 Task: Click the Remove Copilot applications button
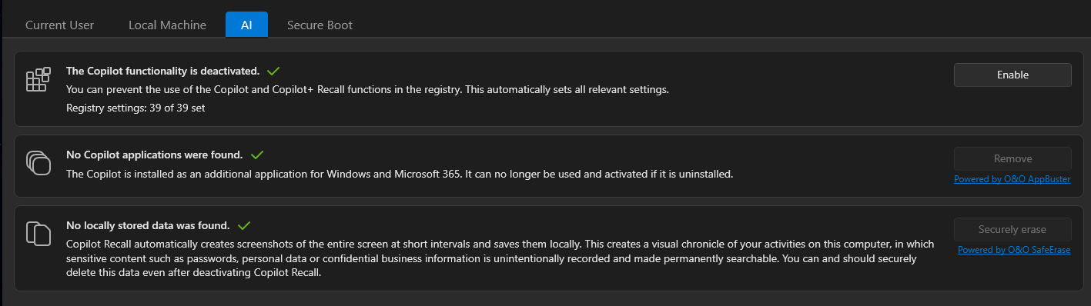[x=1012, y=158]
